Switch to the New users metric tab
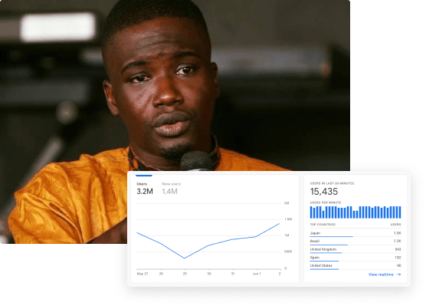The width and height of the screenshot is (426, 306). tap(171, 188)
